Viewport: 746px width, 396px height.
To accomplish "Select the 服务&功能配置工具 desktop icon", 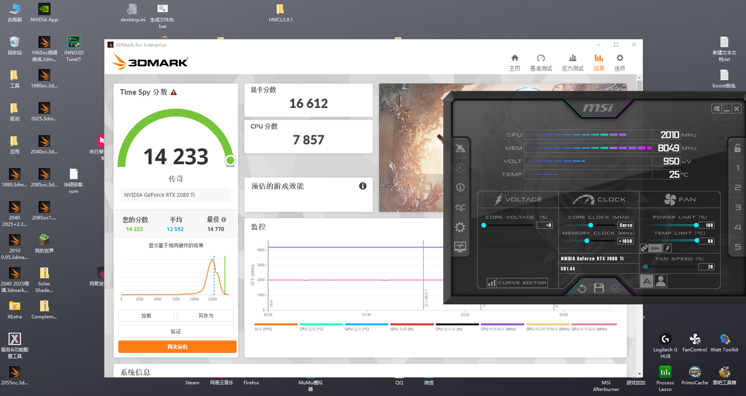I will [x=14, y=345].
